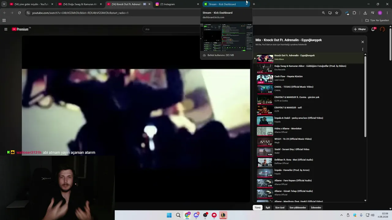Select the 'Size özel' filter chip
The height and width of the screenshot is (220, 392).
(280, 207)
